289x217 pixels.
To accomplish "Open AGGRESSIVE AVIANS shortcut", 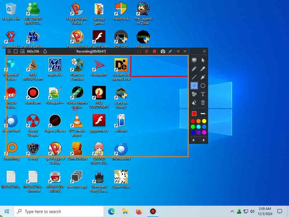I will click(55, 181).
